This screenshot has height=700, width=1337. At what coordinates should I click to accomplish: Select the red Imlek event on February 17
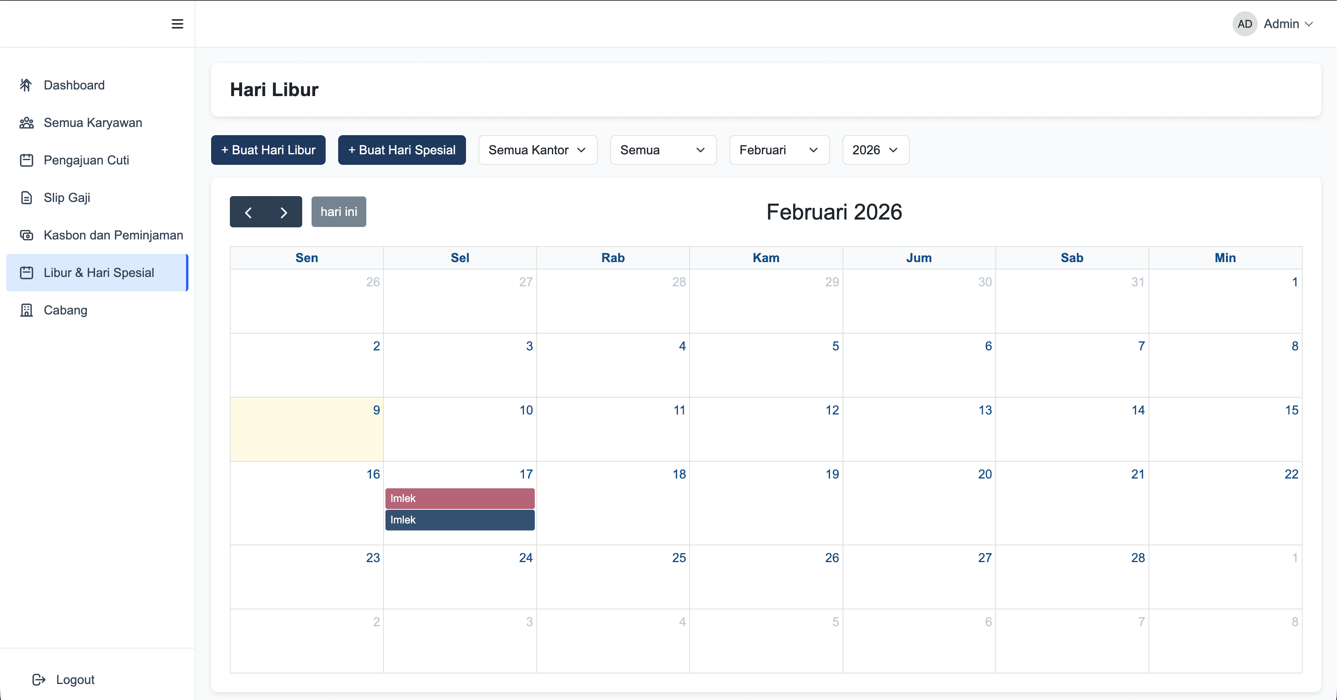point(459,498)
